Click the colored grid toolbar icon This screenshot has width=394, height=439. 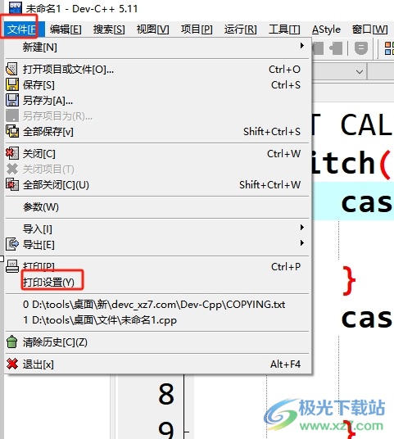pos(389,48)
